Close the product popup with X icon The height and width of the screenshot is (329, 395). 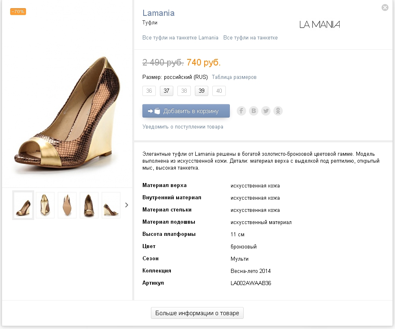coord(385,8)
